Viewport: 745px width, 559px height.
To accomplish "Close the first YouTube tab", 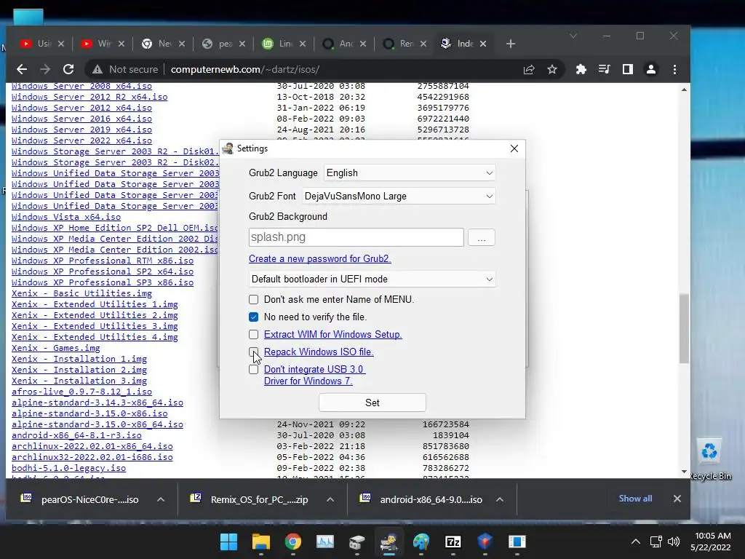I will coord(61,44).
